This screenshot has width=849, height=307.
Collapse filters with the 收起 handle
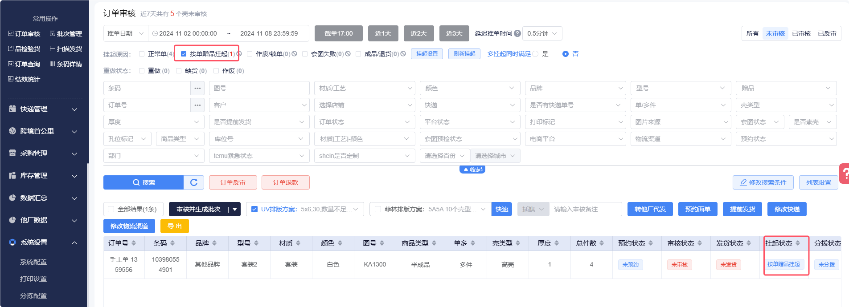[472, 170]
